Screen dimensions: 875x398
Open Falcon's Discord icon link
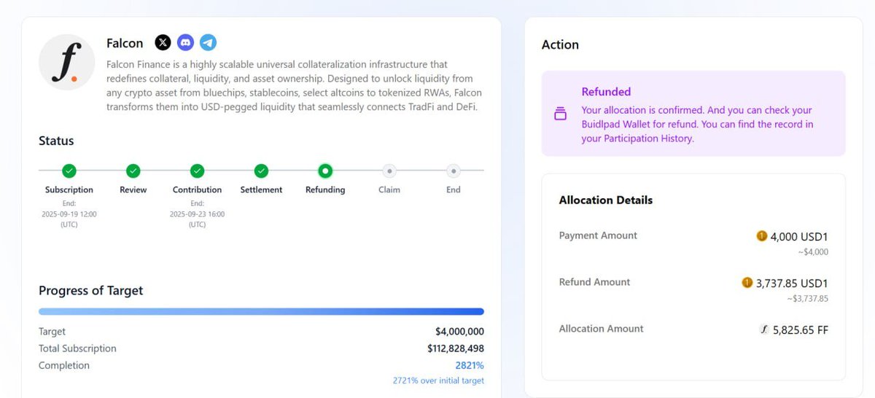click(x=186, y=43)
